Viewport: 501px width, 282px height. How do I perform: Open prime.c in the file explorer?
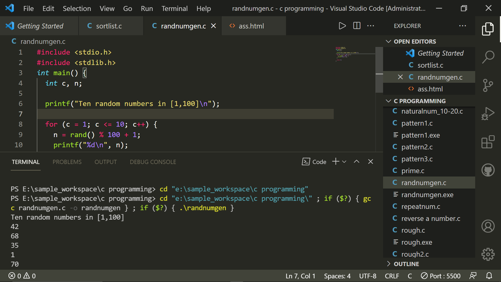click(413, 171)
